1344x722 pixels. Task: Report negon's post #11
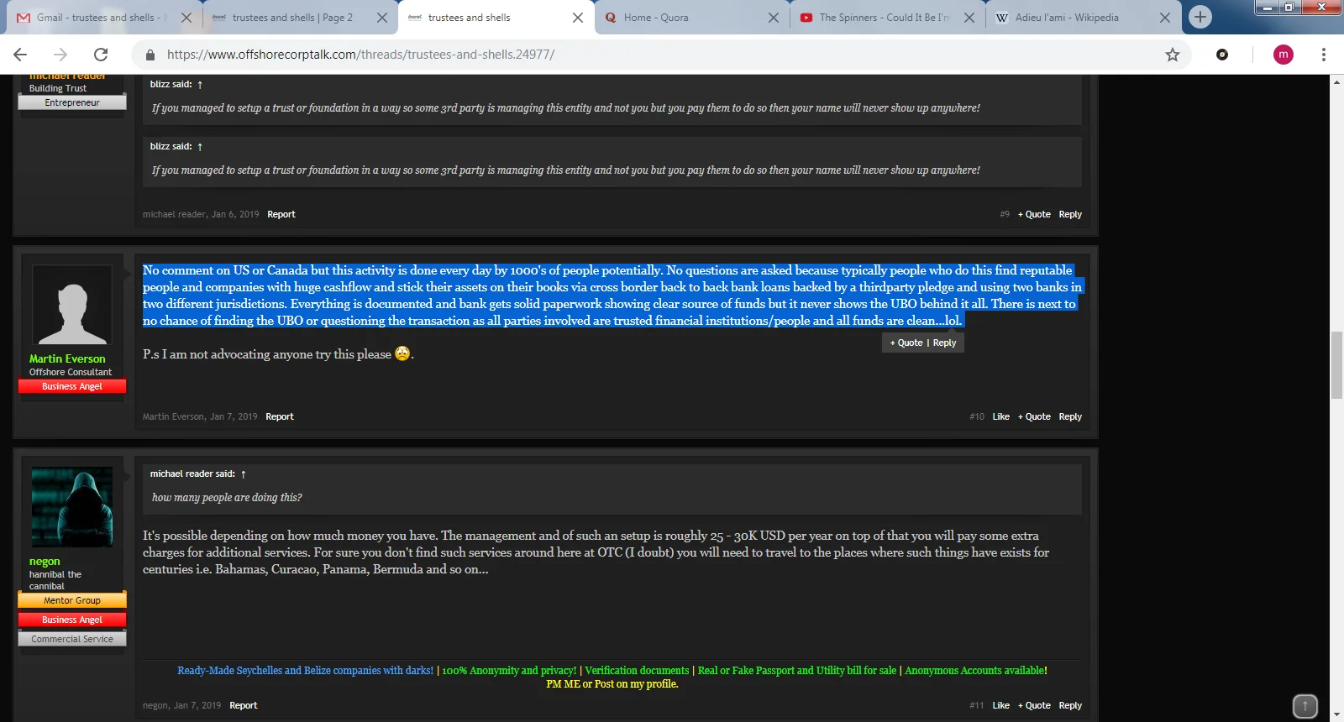244,705
